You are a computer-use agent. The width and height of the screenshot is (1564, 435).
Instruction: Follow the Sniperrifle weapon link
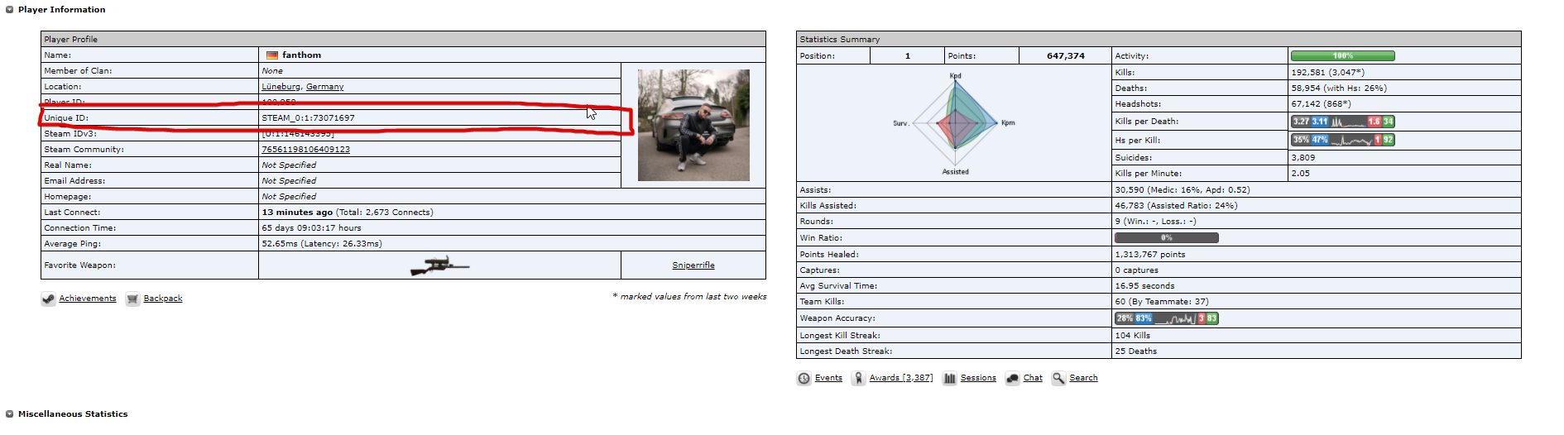click(x=693, y=265)
